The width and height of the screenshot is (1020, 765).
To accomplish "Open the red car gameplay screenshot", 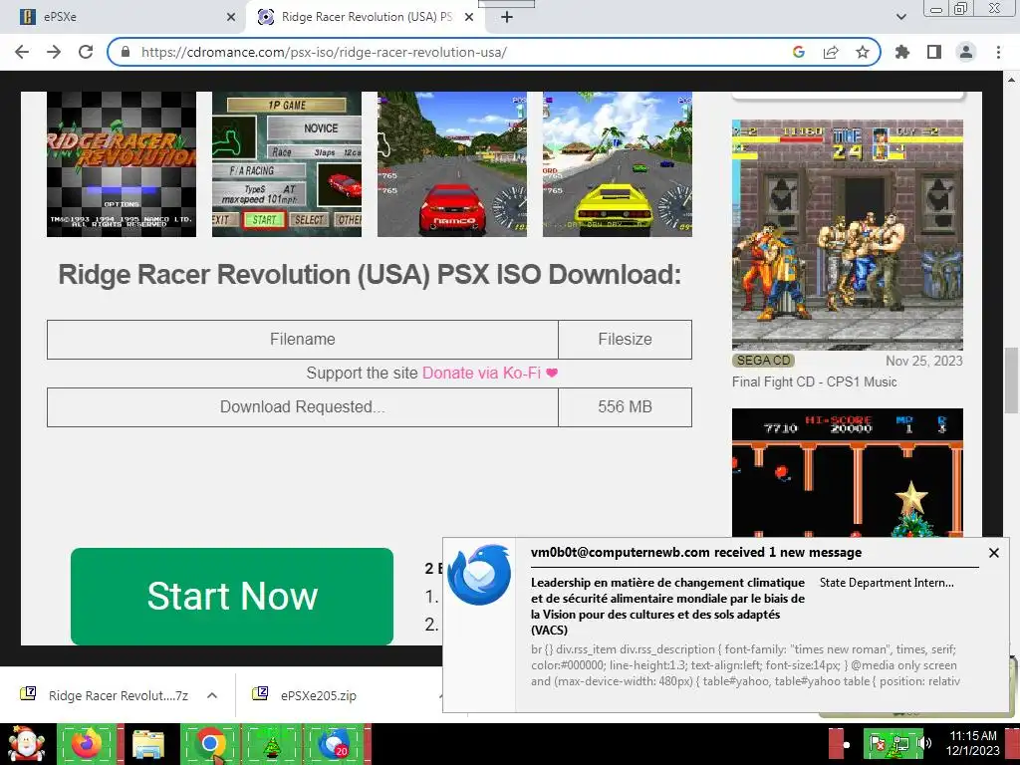I will (x=452, y=164).
